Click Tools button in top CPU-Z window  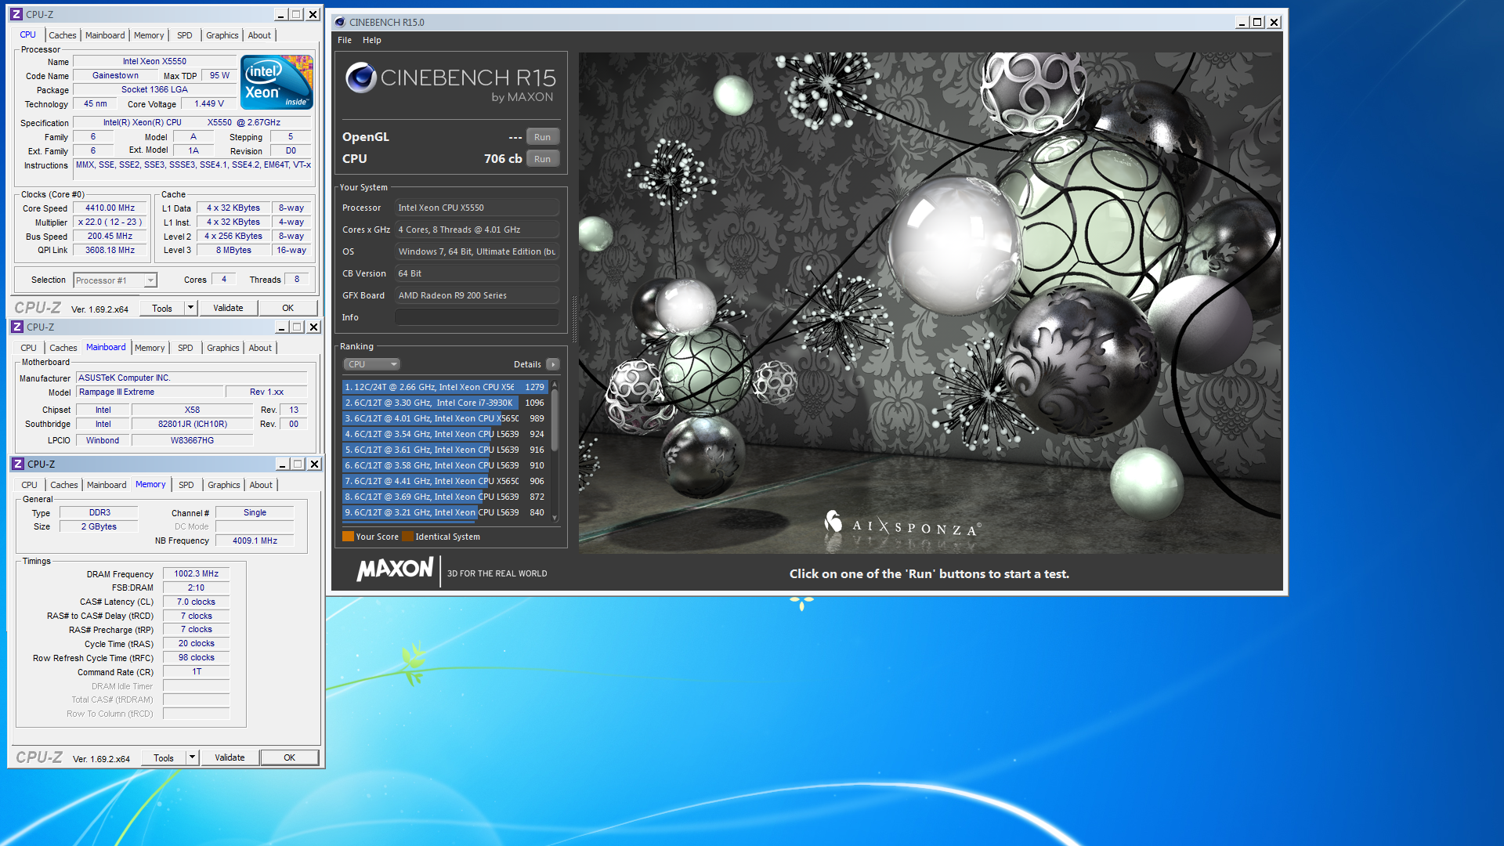(162, 308)
